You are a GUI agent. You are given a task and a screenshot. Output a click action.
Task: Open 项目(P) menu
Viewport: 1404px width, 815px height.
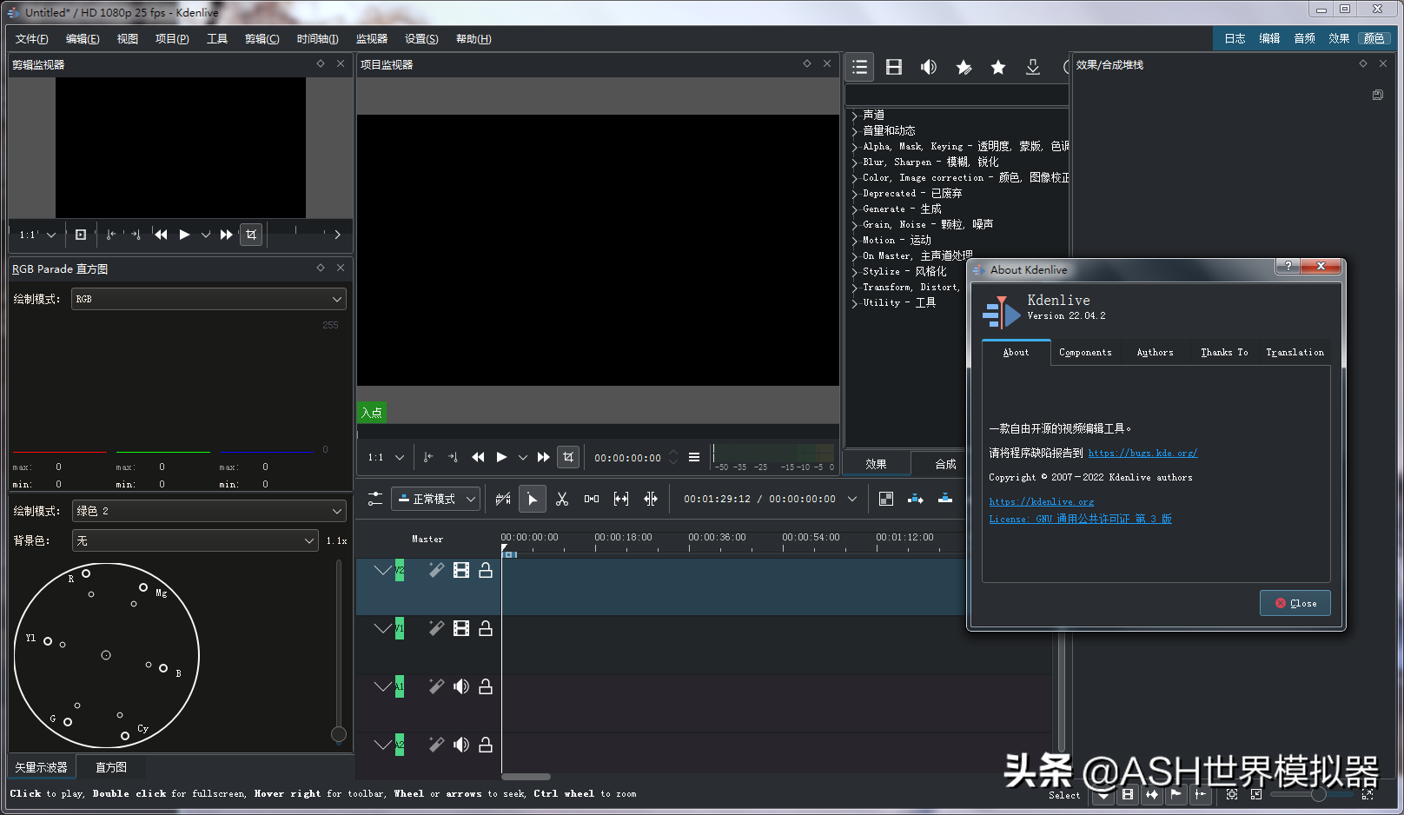(x=172, y=39)
